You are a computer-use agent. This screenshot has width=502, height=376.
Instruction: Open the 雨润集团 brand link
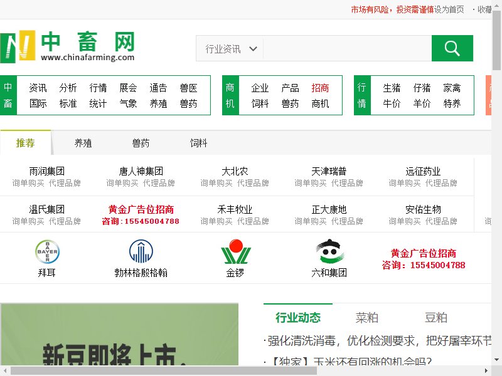(x=46, y=171)
